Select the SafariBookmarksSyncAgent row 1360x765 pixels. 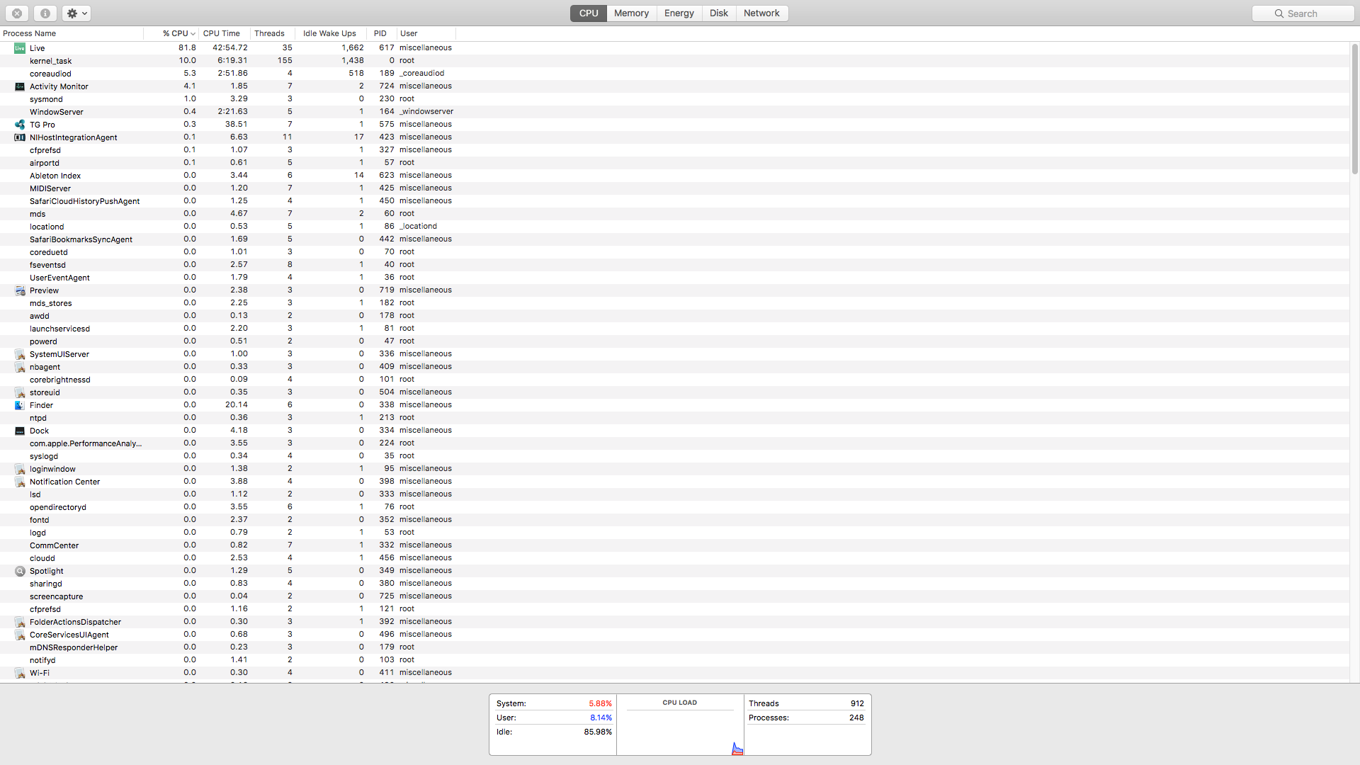[674, 239]
